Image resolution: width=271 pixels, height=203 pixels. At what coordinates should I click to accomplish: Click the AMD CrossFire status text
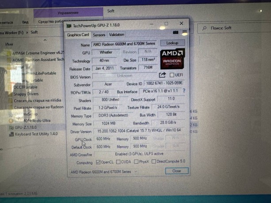(139, 154)
